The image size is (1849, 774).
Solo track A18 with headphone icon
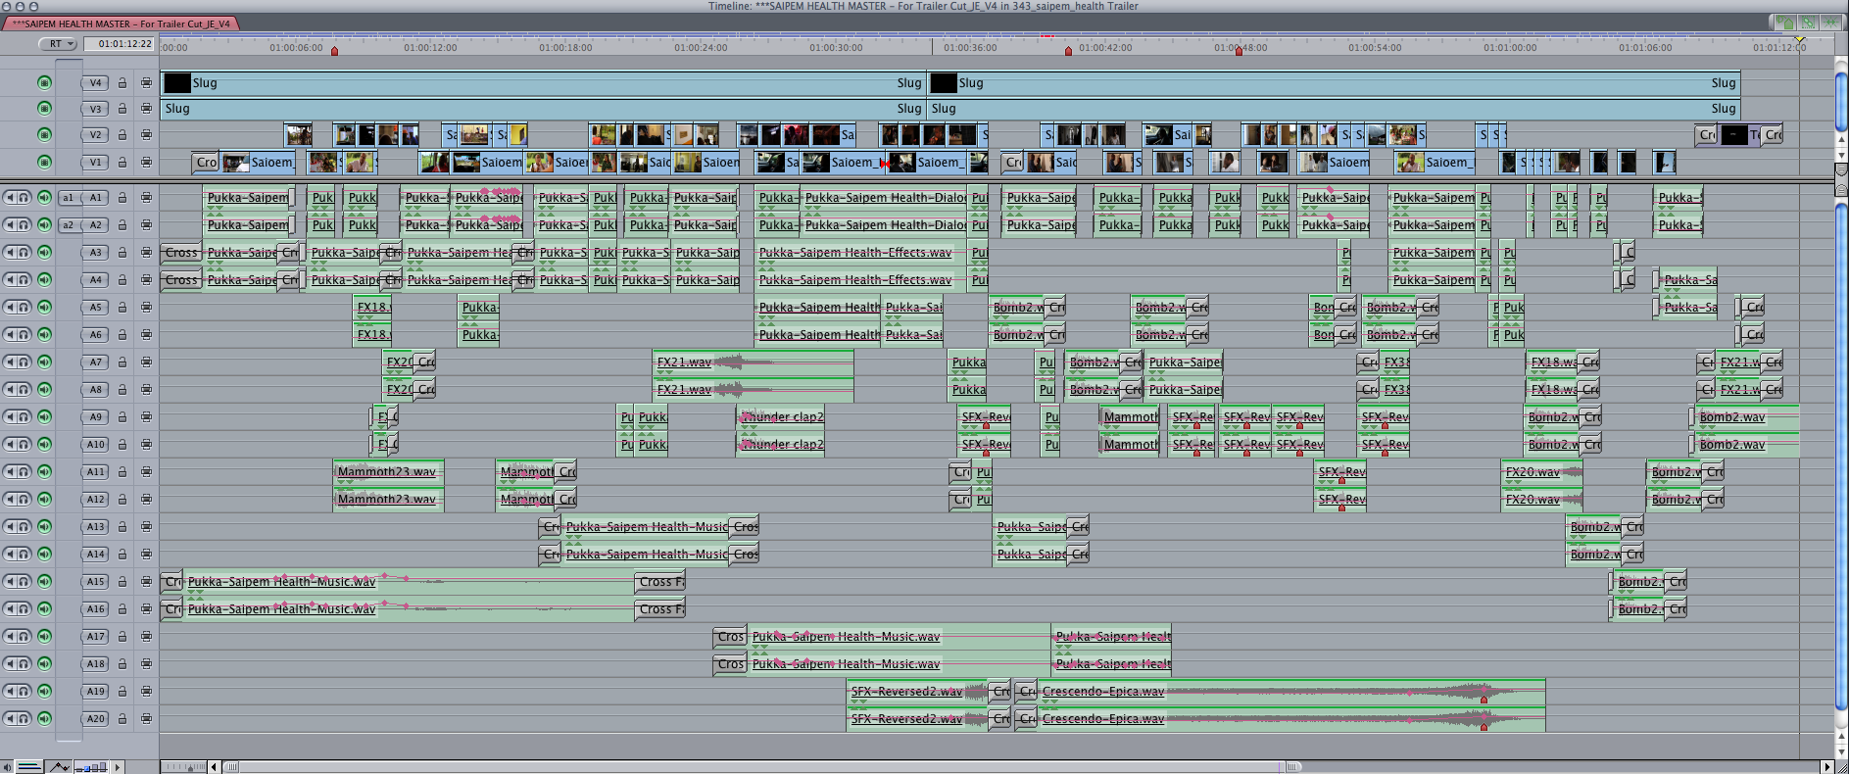[x=24, y=664]
